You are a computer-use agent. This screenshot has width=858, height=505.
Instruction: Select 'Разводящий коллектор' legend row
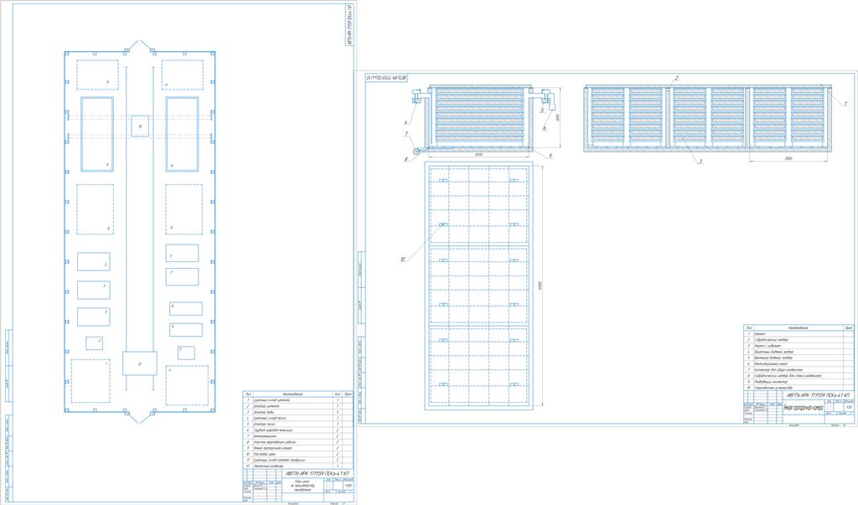[799, 382]
